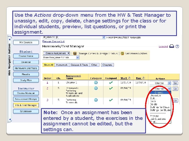Switch to the Quizzes & Tests tab
Image resolution: width=189 pixels, height=141 pixels.
click(79, 65)
